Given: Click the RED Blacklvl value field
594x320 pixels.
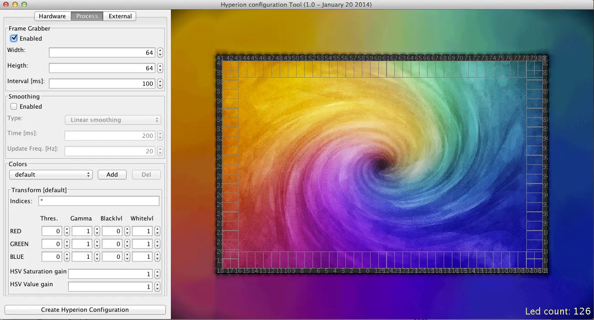Looking at the screenshot, I should click(112, 231).
